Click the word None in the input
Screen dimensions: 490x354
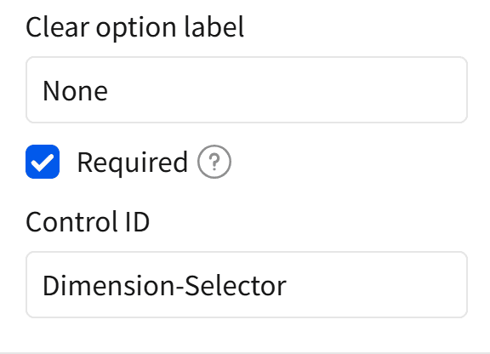click(x=76, y=91)
